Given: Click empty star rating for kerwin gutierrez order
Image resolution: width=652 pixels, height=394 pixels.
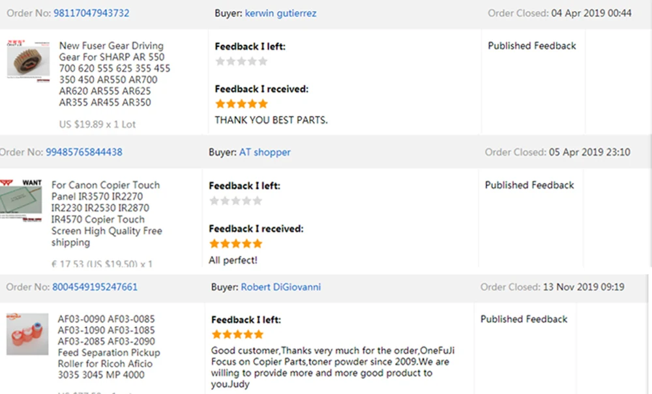Looking at the screenshot, I should point(241,61).
